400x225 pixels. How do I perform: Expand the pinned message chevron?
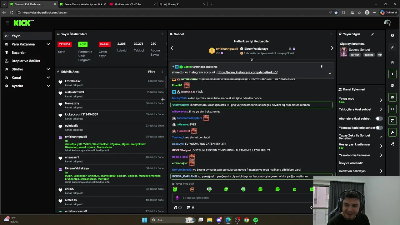click(x=330, y=73)
